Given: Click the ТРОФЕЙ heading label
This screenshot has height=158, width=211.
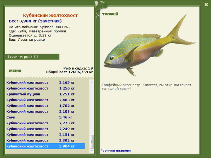Looking at the screenshot, I should (x=110, y=14).
